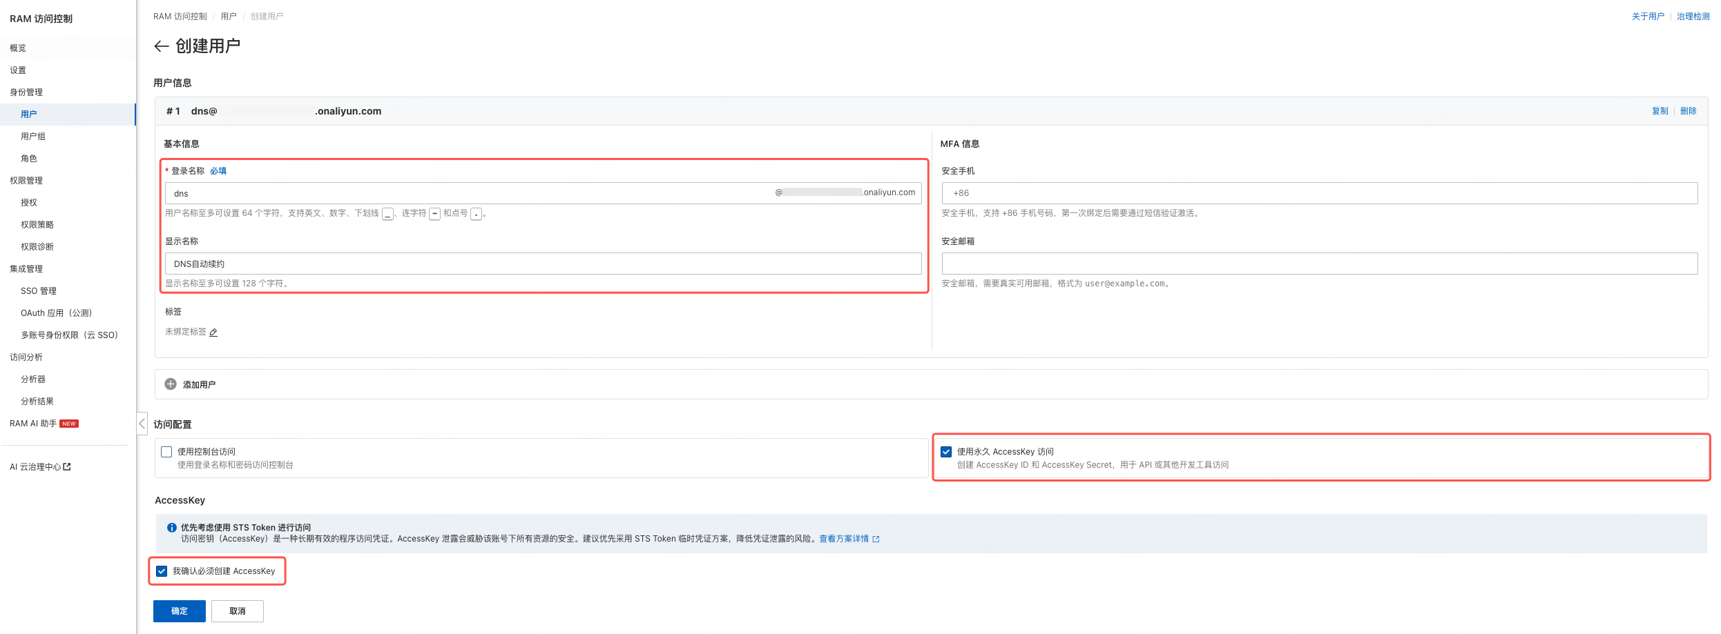Click the back arrow beside 创建用户

162,46
